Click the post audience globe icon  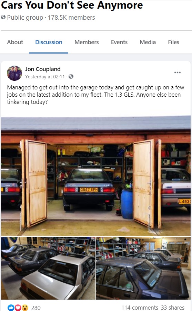click(x=71, y=77)
